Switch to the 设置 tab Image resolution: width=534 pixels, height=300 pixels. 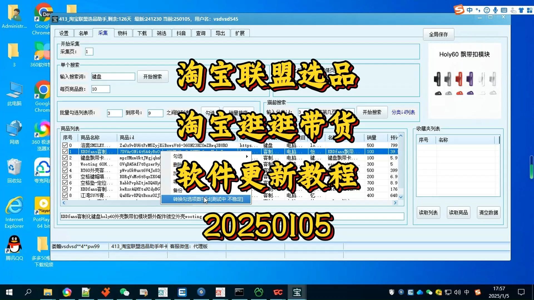tap(64, 33)
